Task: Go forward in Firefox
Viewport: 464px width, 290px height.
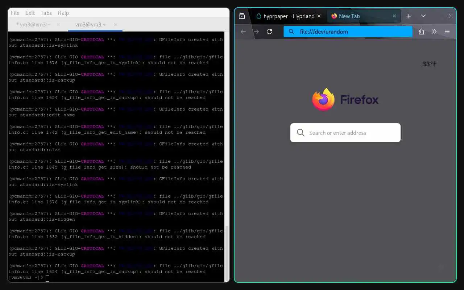Action: click(256, 32)
